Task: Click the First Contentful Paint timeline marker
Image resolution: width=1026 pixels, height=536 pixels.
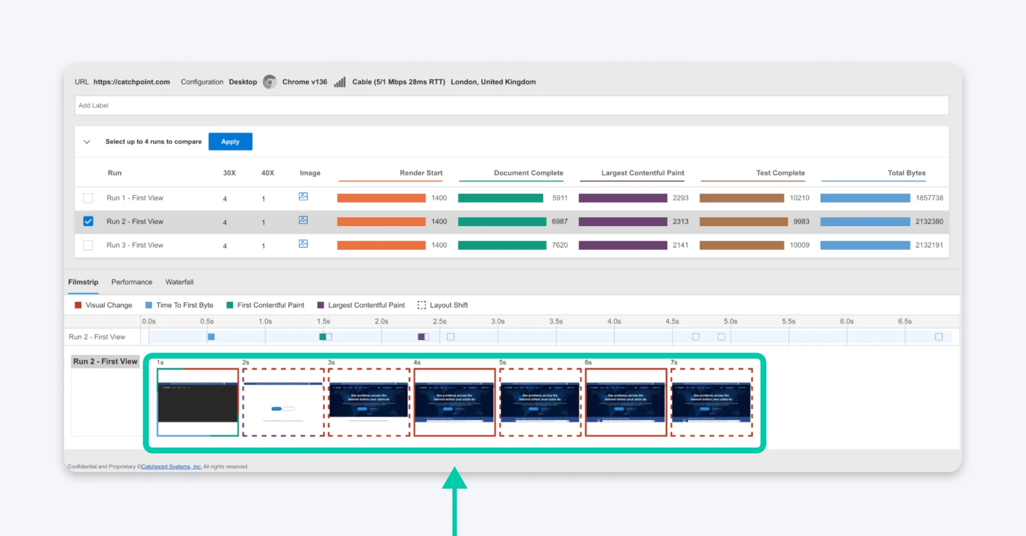Action: pos(323,337)
